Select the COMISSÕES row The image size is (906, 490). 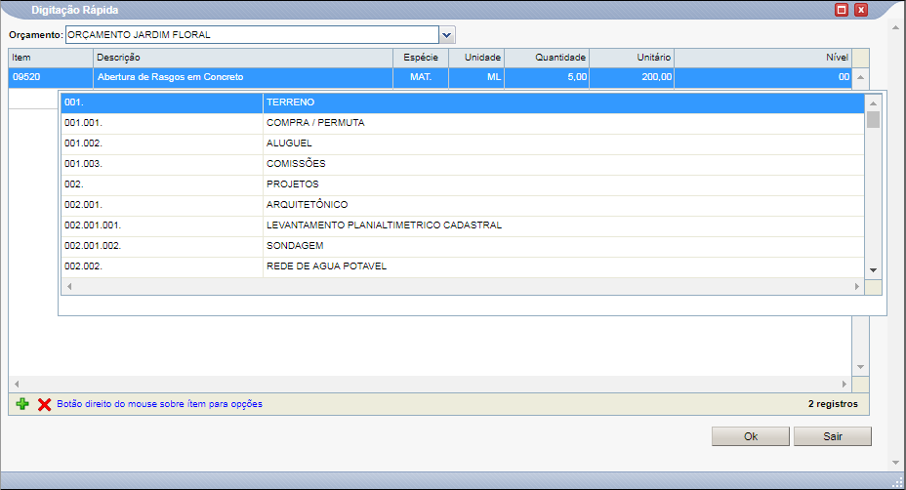click(x=463, y=164)
